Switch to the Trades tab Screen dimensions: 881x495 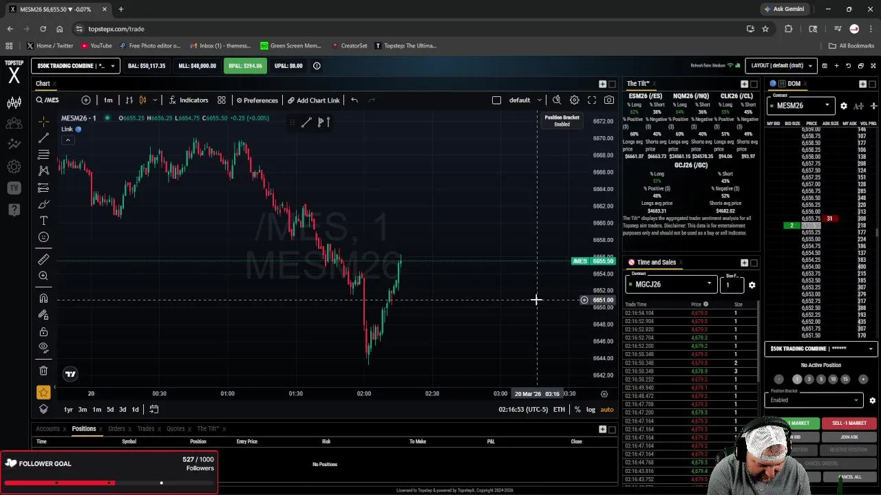146,429
